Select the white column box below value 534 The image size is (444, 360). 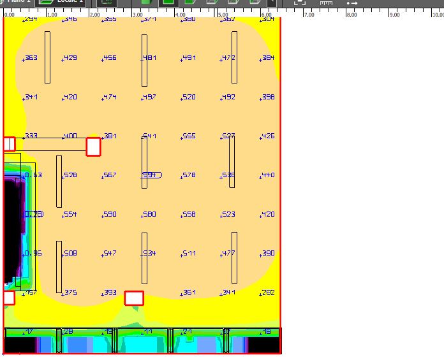[x=134, y=298]
